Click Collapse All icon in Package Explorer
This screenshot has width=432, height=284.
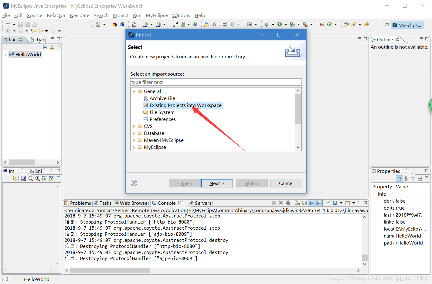click(45, 47)
